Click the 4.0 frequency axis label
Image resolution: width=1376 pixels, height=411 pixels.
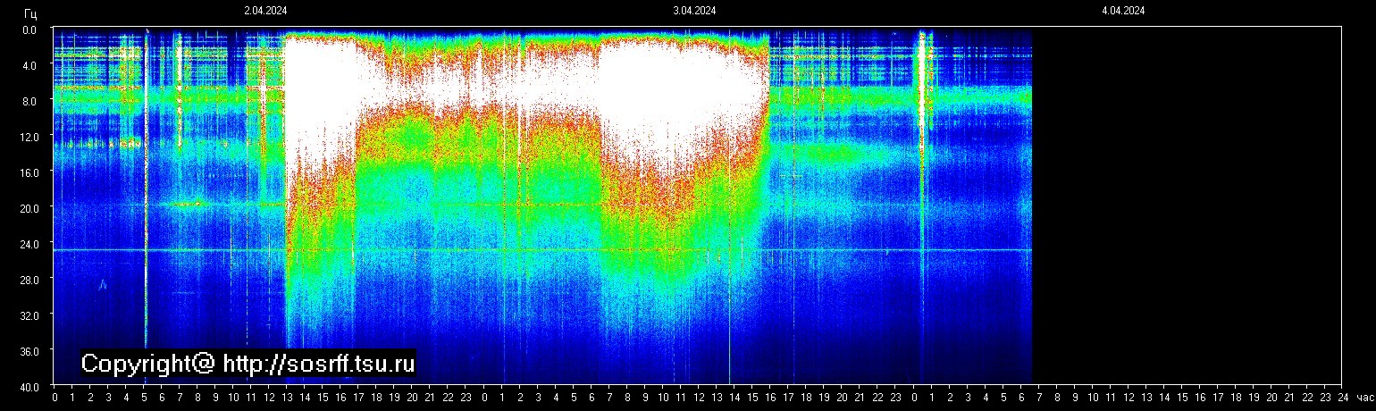point(29,65)
